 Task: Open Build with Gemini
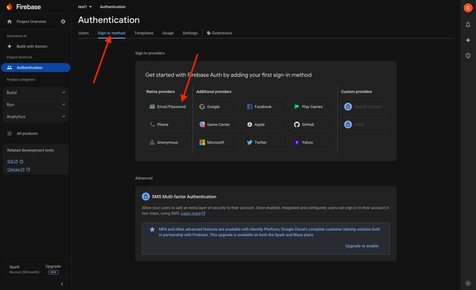pos(32,46)
